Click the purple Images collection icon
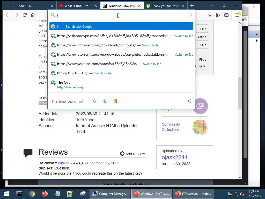Image resolution: width=265 pixels, height=199 pixels. [x=201, y=106]
